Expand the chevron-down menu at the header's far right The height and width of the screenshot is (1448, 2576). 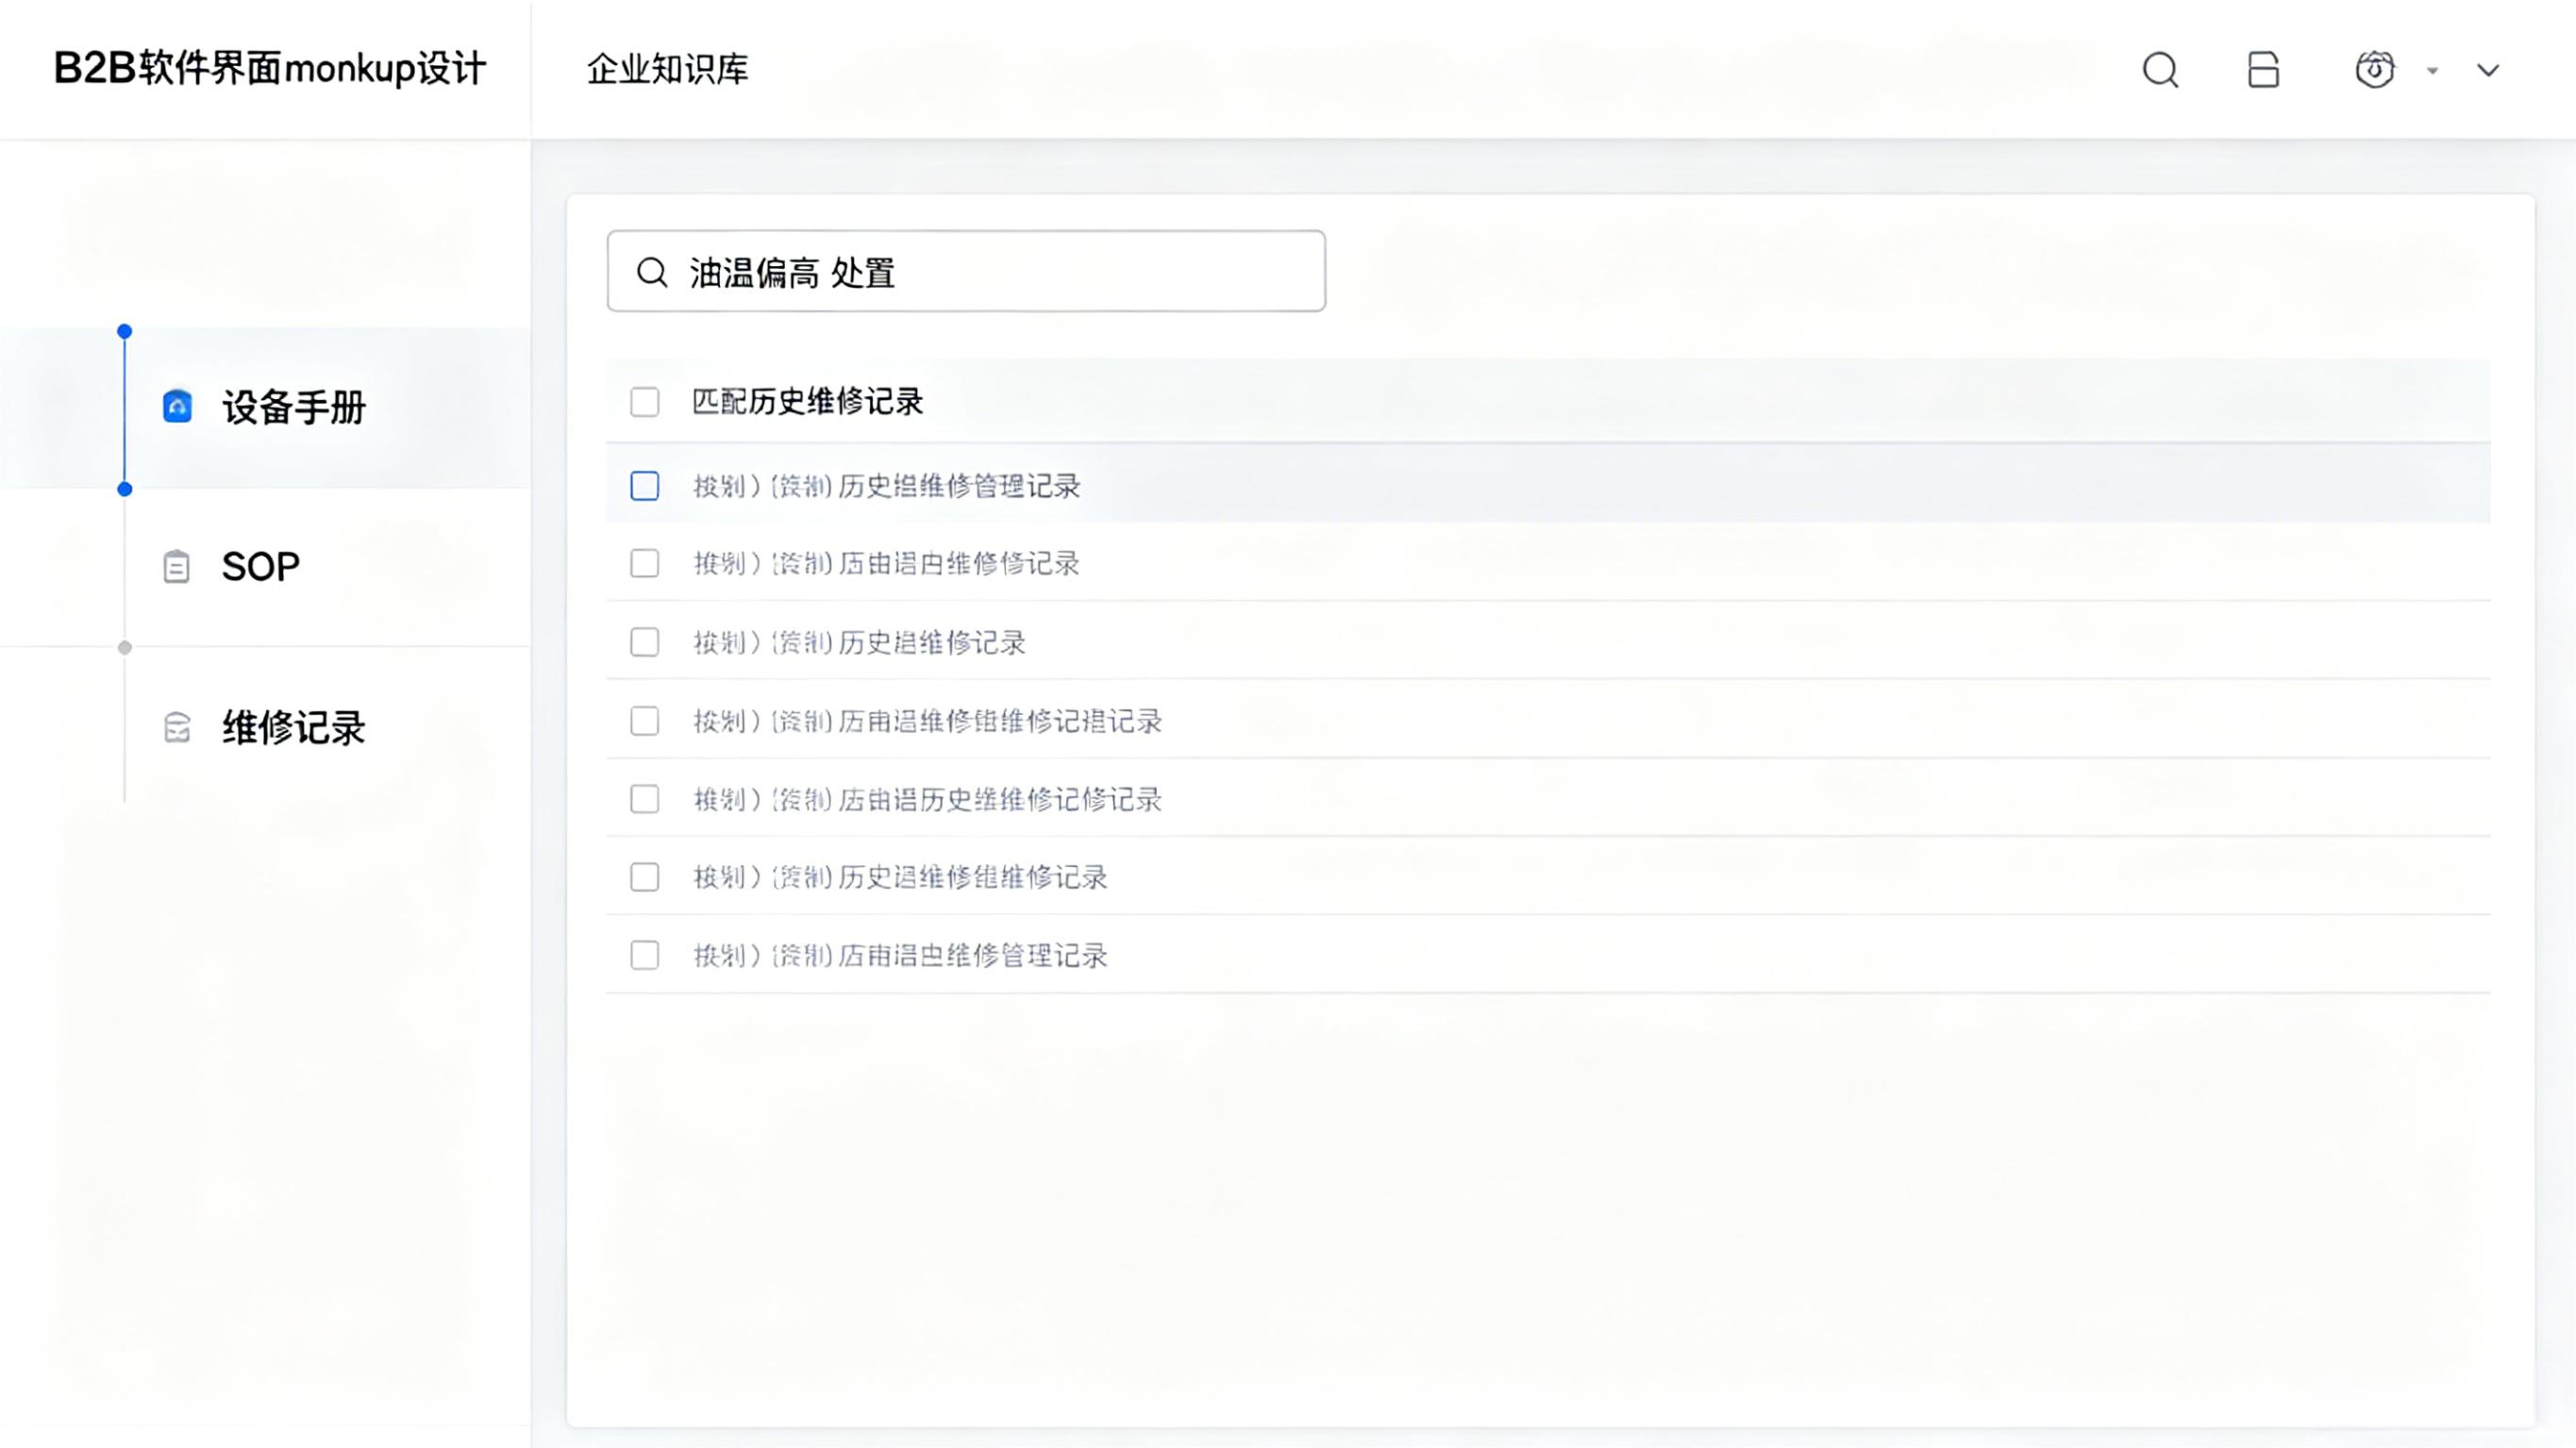[x=2488, y=71]
